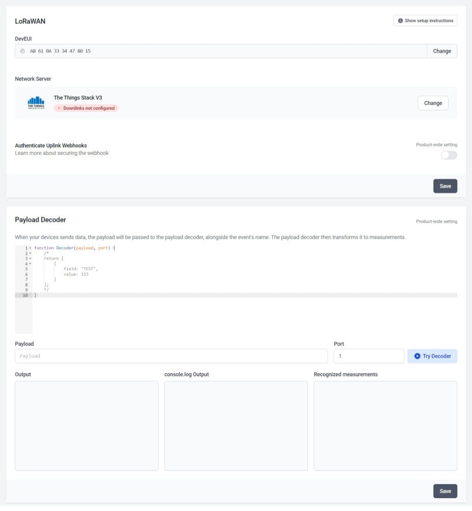Image resolution: width=472 pixels, height=511 pixels.
Task: Change the Network Server
Action: click(x=433, y=103)
